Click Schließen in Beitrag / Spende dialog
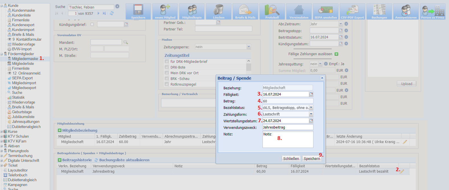449x190 pixels. tap(291, 158)
